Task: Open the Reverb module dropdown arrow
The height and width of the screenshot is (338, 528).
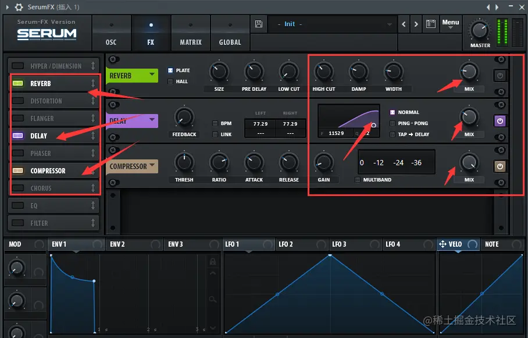Action: (x=152, y=74)
